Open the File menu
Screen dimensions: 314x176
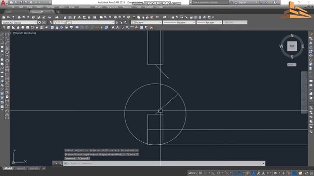[x=12, y=7]
